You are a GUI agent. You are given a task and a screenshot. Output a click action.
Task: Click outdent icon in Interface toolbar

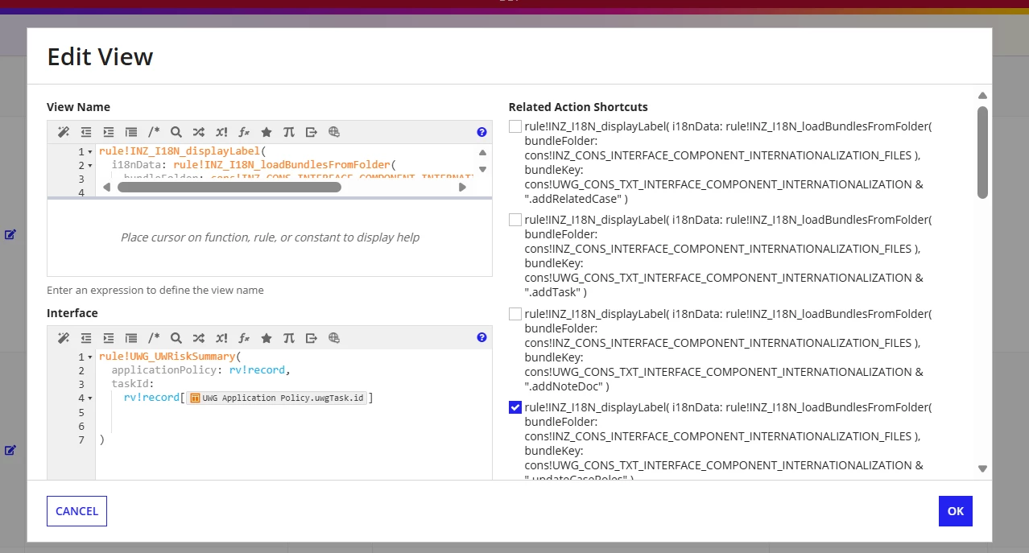click(x=86, y=338)
